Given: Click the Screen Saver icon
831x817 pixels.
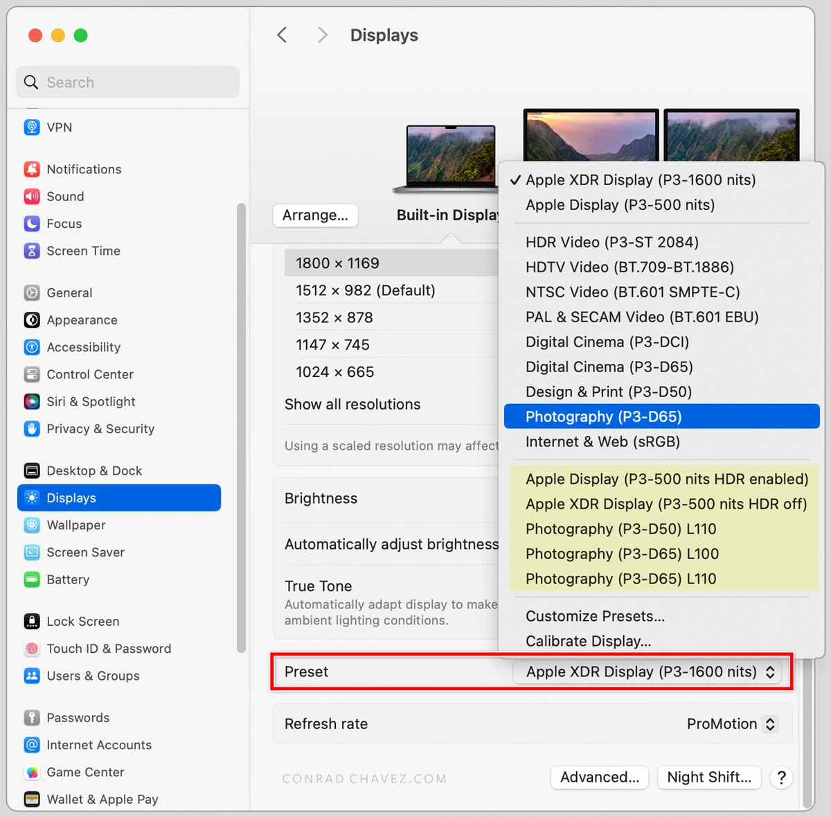Looking at the screenshot, I should coord(32,552).
